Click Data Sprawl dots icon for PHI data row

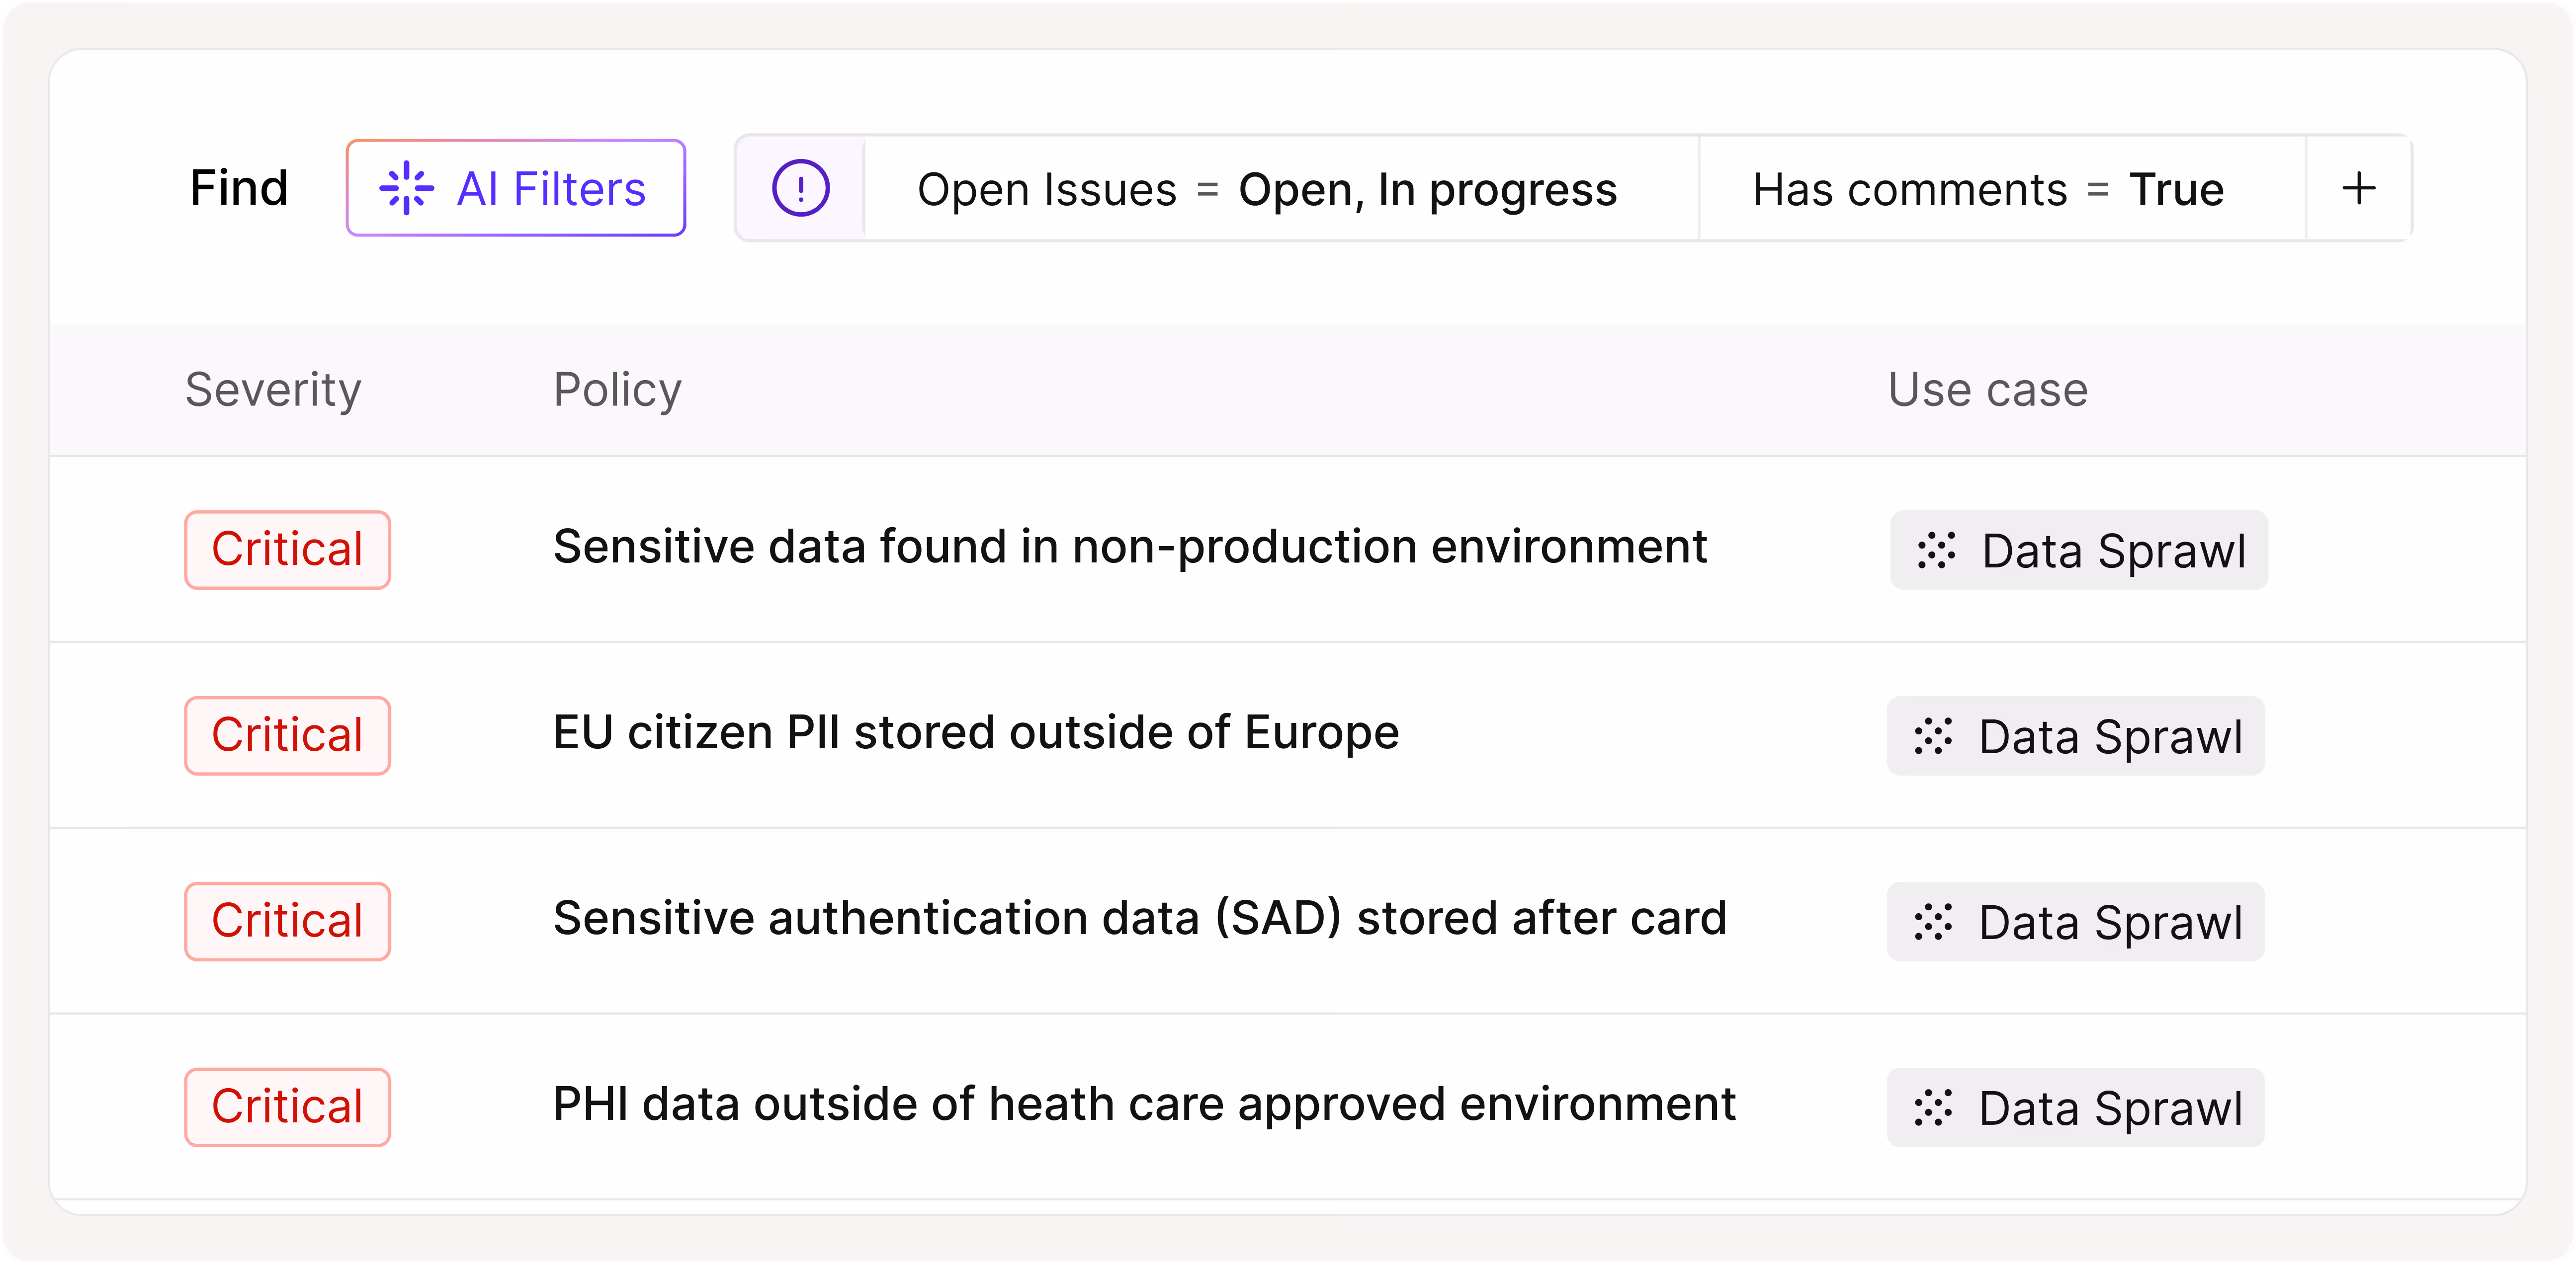pyautogui.click(x=1933, y=1108)
